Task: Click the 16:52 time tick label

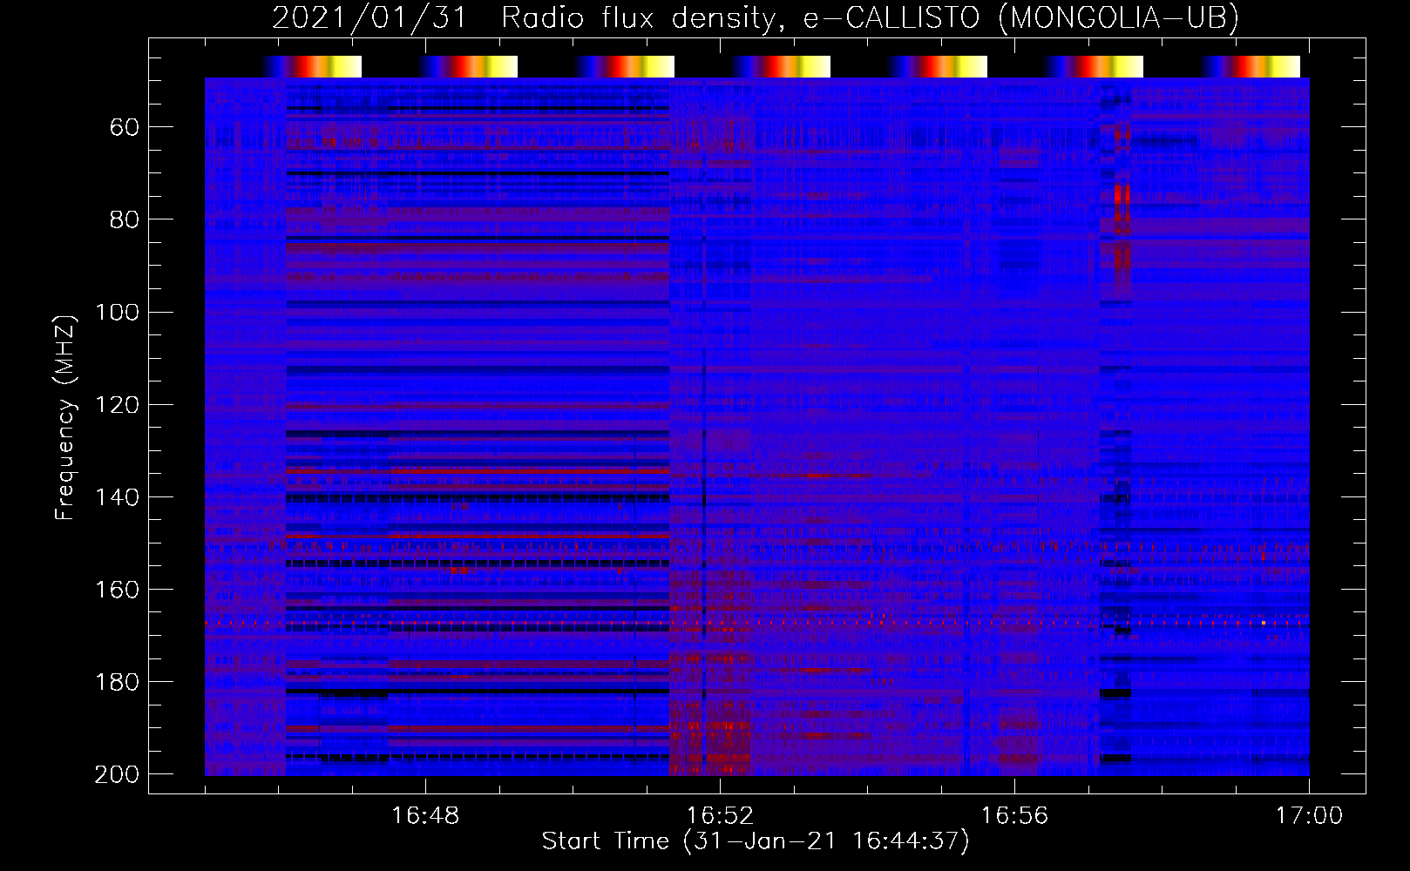Action: click(x=720, y=816)
